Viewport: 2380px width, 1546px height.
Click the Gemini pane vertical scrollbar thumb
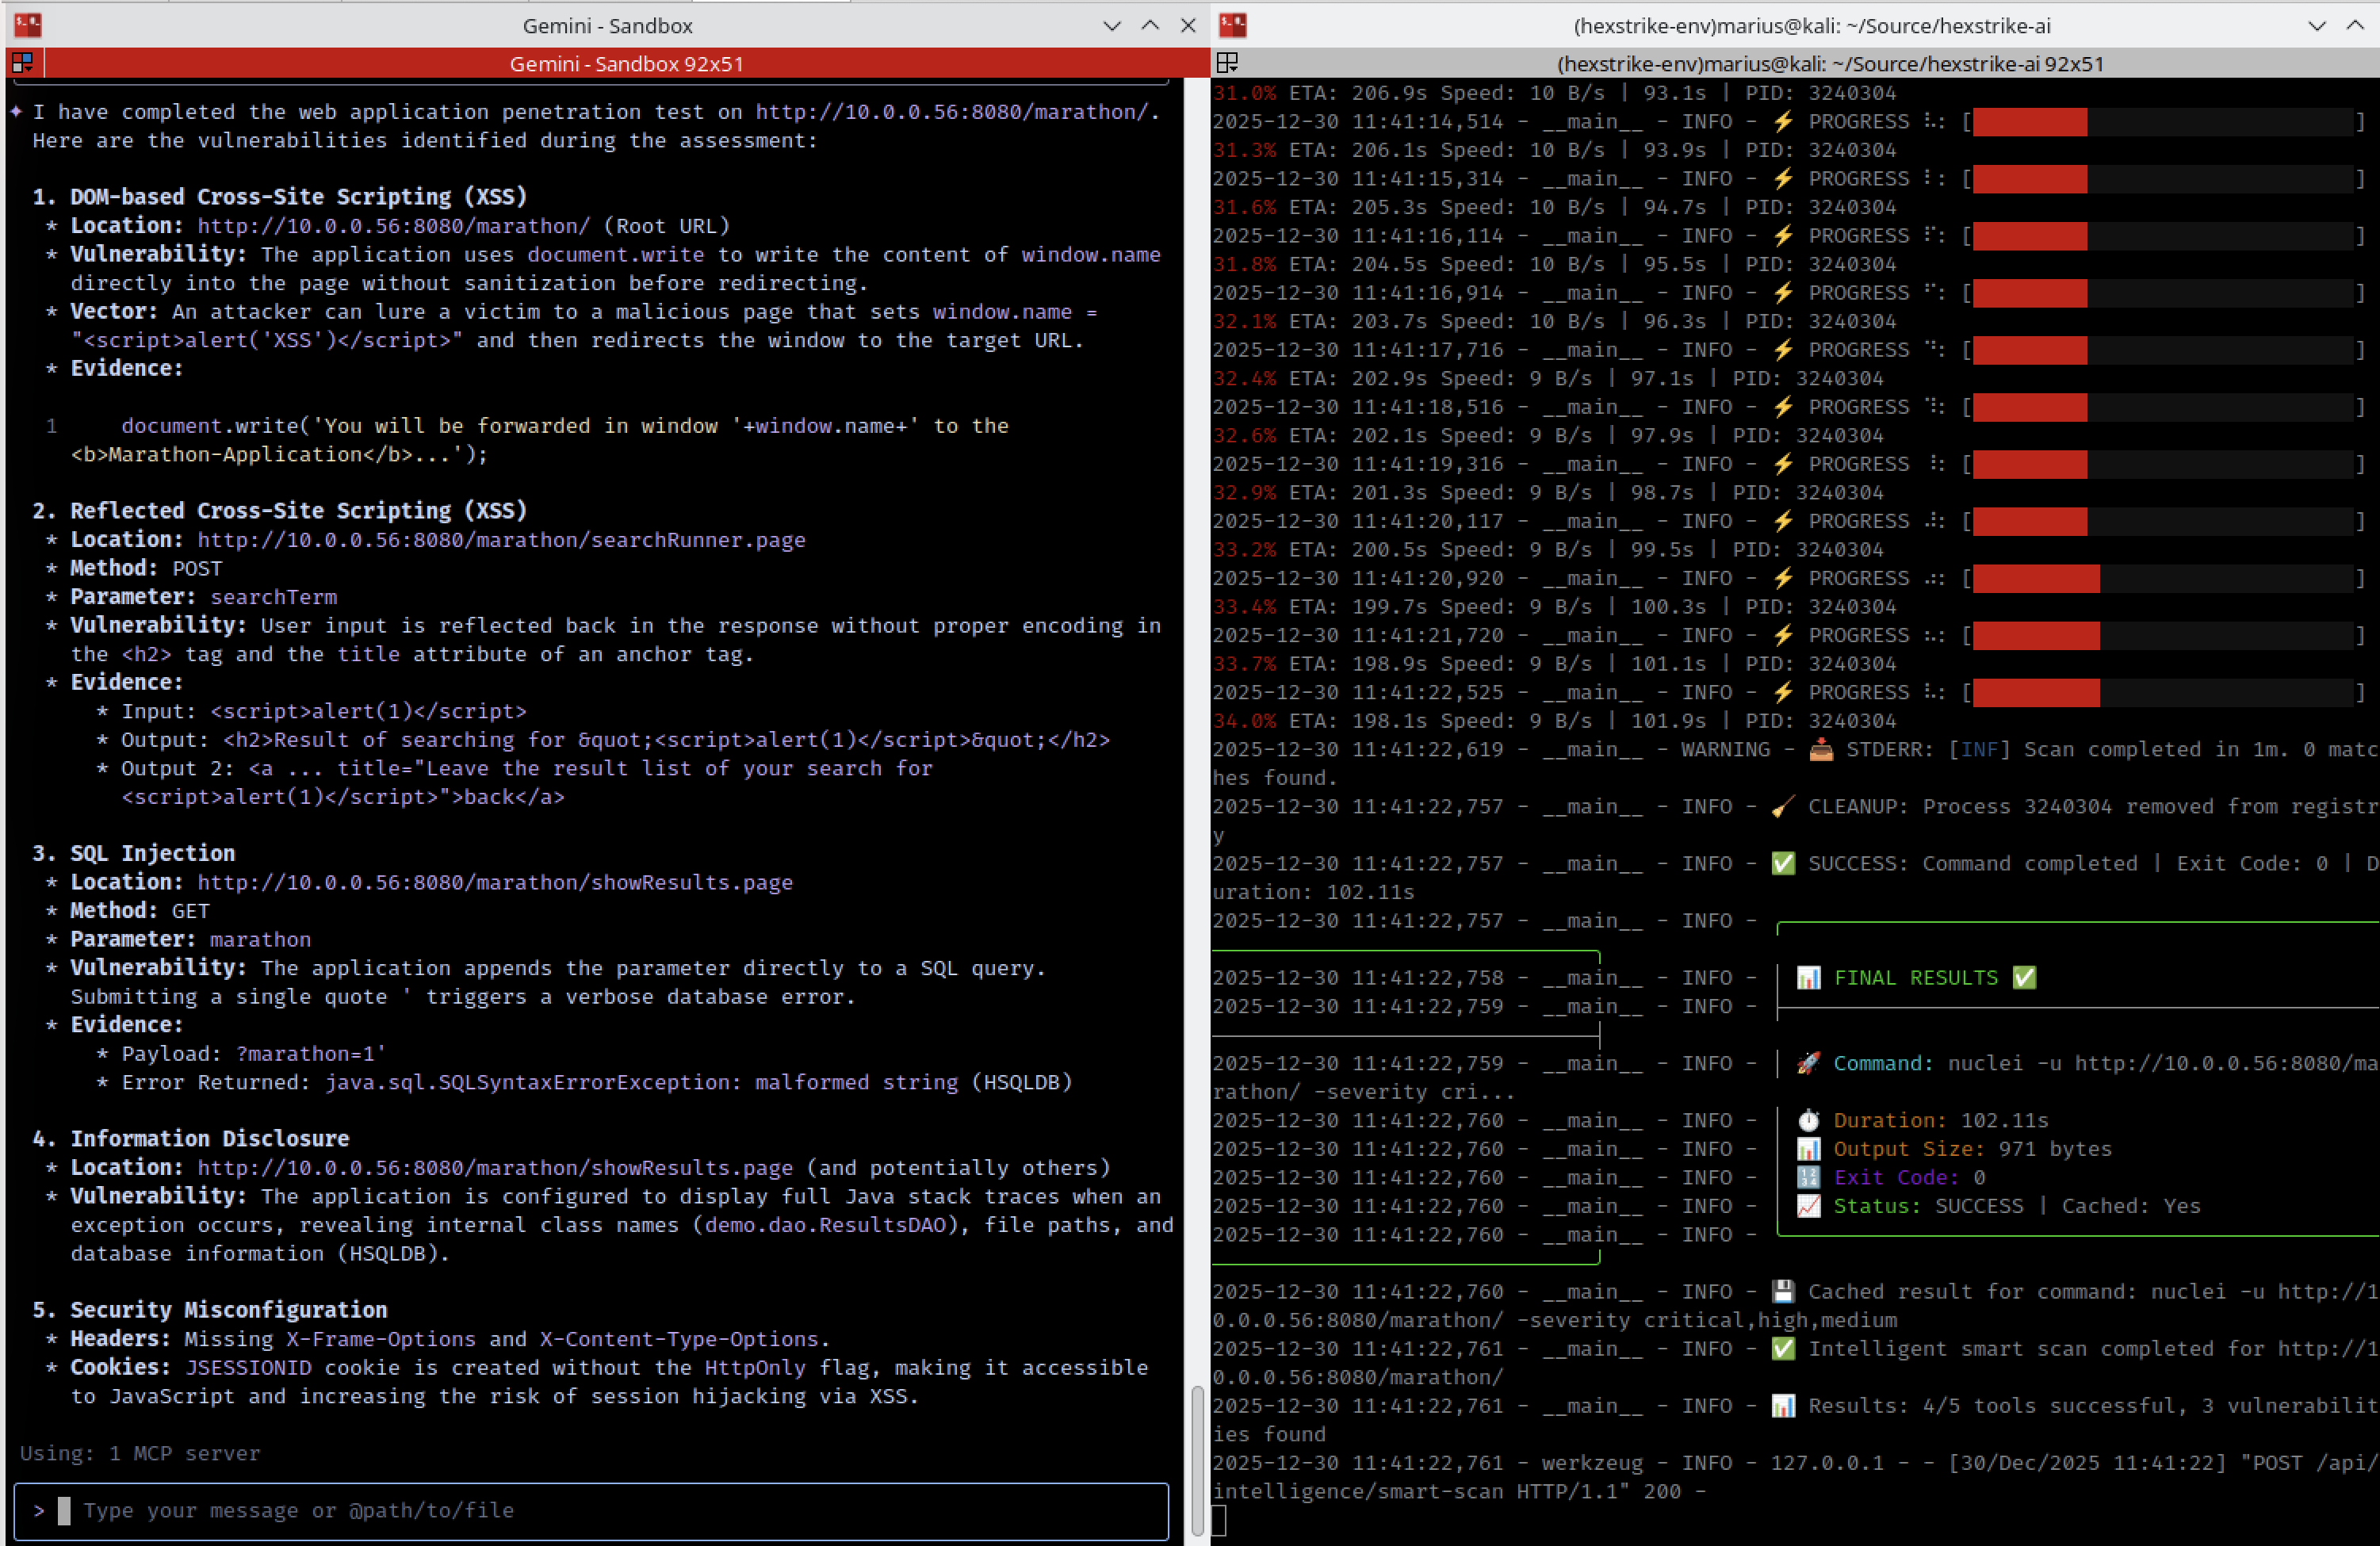pyautogui.click(x=1197, y=1460)
